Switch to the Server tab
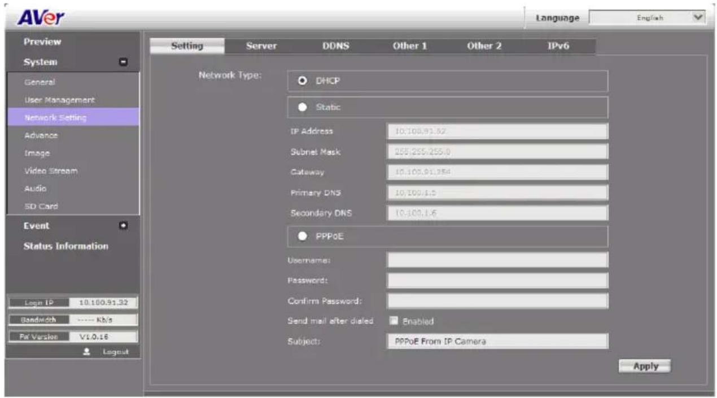717x398 pixels. (261, 46)
